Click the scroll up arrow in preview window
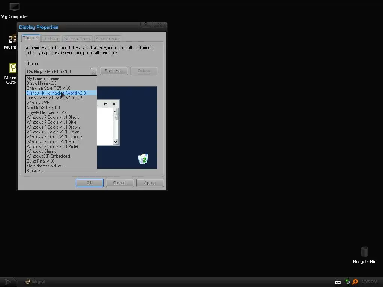Screen dimensions: 383x287 click(115, 111)
